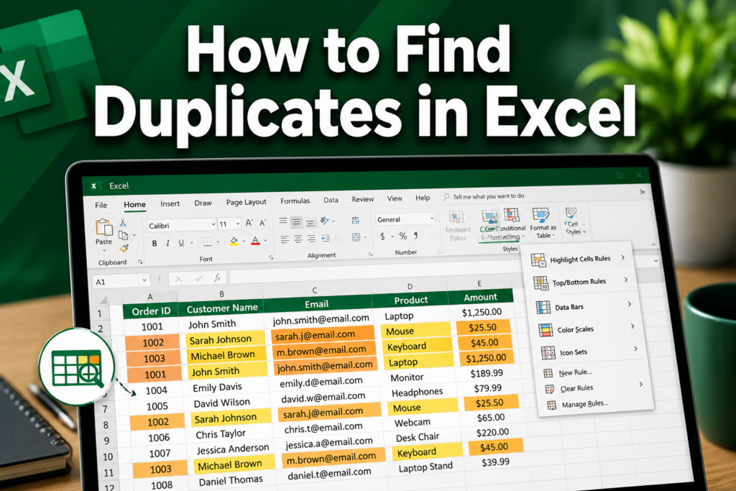
Task: Click the Bottom Align icon
Action: pos(310,223)
